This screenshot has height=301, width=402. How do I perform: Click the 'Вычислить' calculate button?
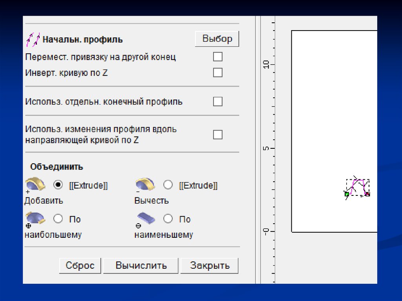coord(141,266)
